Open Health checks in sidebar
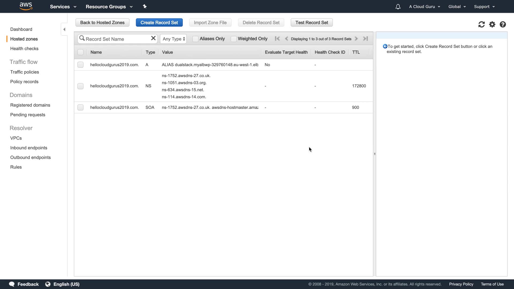This screenshot has height=289, width=514. (24, 49)
